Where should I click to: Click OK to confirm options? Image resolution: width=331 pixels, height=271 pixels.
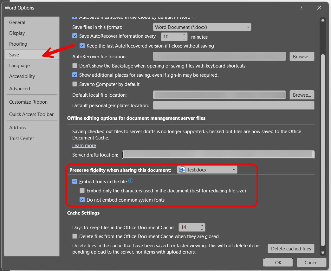pos(278,262)
